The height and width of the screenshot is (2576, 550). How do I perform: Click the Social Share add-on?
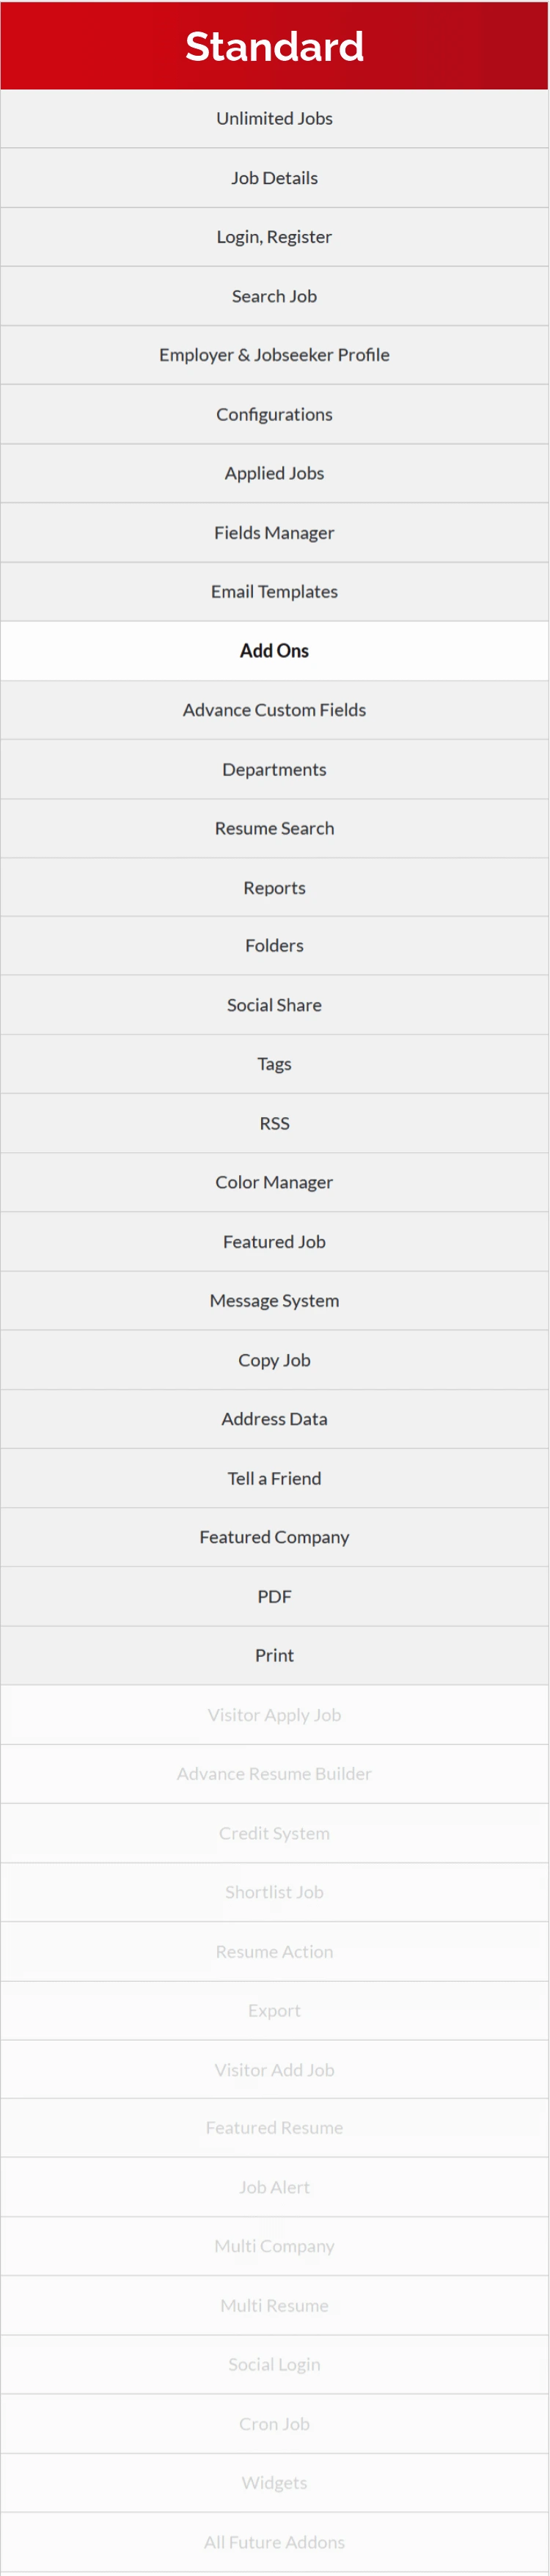click(274, 1005)
